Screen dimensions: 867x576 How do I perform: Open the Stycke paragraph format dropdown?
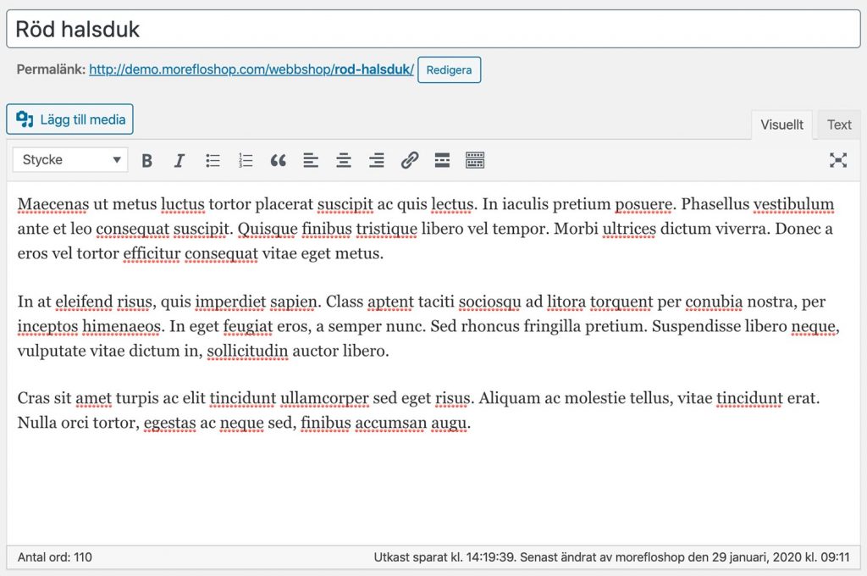(70, 160)
